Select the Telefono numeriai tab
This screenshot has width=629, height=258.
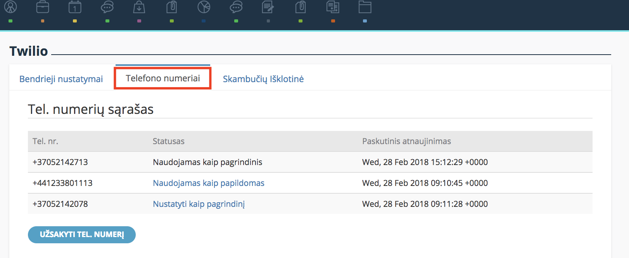click(163, 78)
